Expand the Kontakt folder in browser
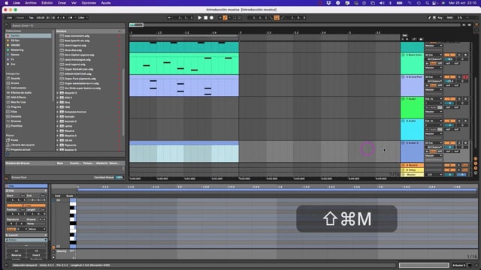This screenshot has width=481, height=270. point(57,117)
